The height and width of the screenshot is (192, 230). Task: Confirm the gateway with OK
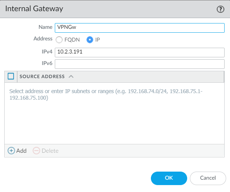point(169,178)
